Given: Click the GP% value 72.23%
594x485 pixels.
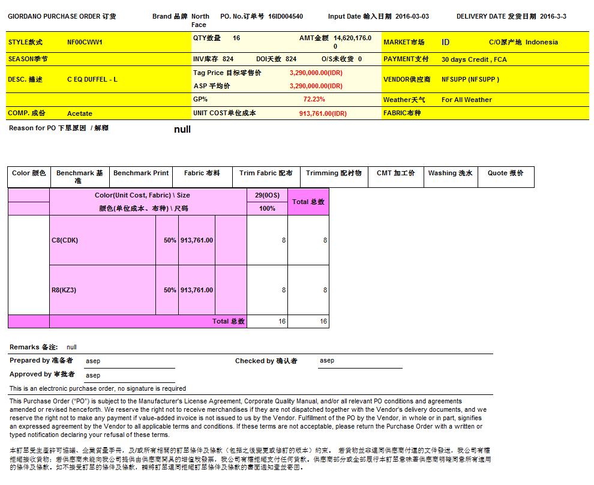Looking at the screenshot, I should (314, 100).
